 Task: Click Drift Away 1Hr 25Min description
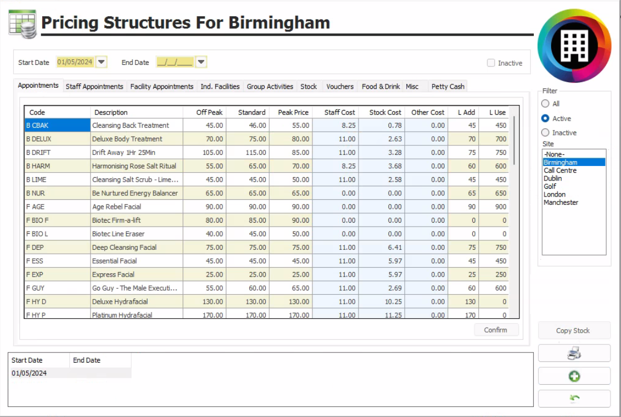[x=137, y=152]
